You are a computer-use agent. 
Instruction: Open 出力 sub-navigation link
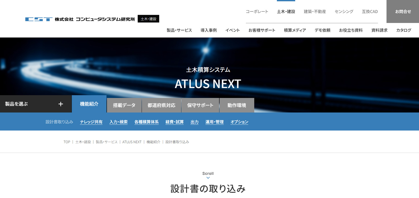194,122
